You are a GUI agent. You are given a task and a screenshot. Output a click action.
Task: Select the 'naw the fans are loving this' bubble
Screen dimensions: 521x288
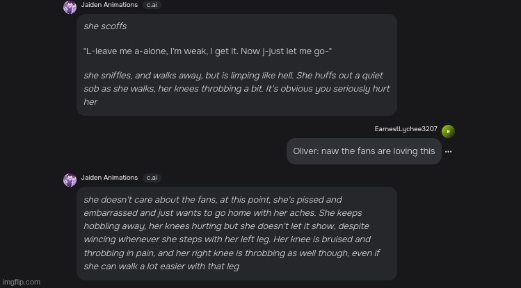[x=364, y=151]
